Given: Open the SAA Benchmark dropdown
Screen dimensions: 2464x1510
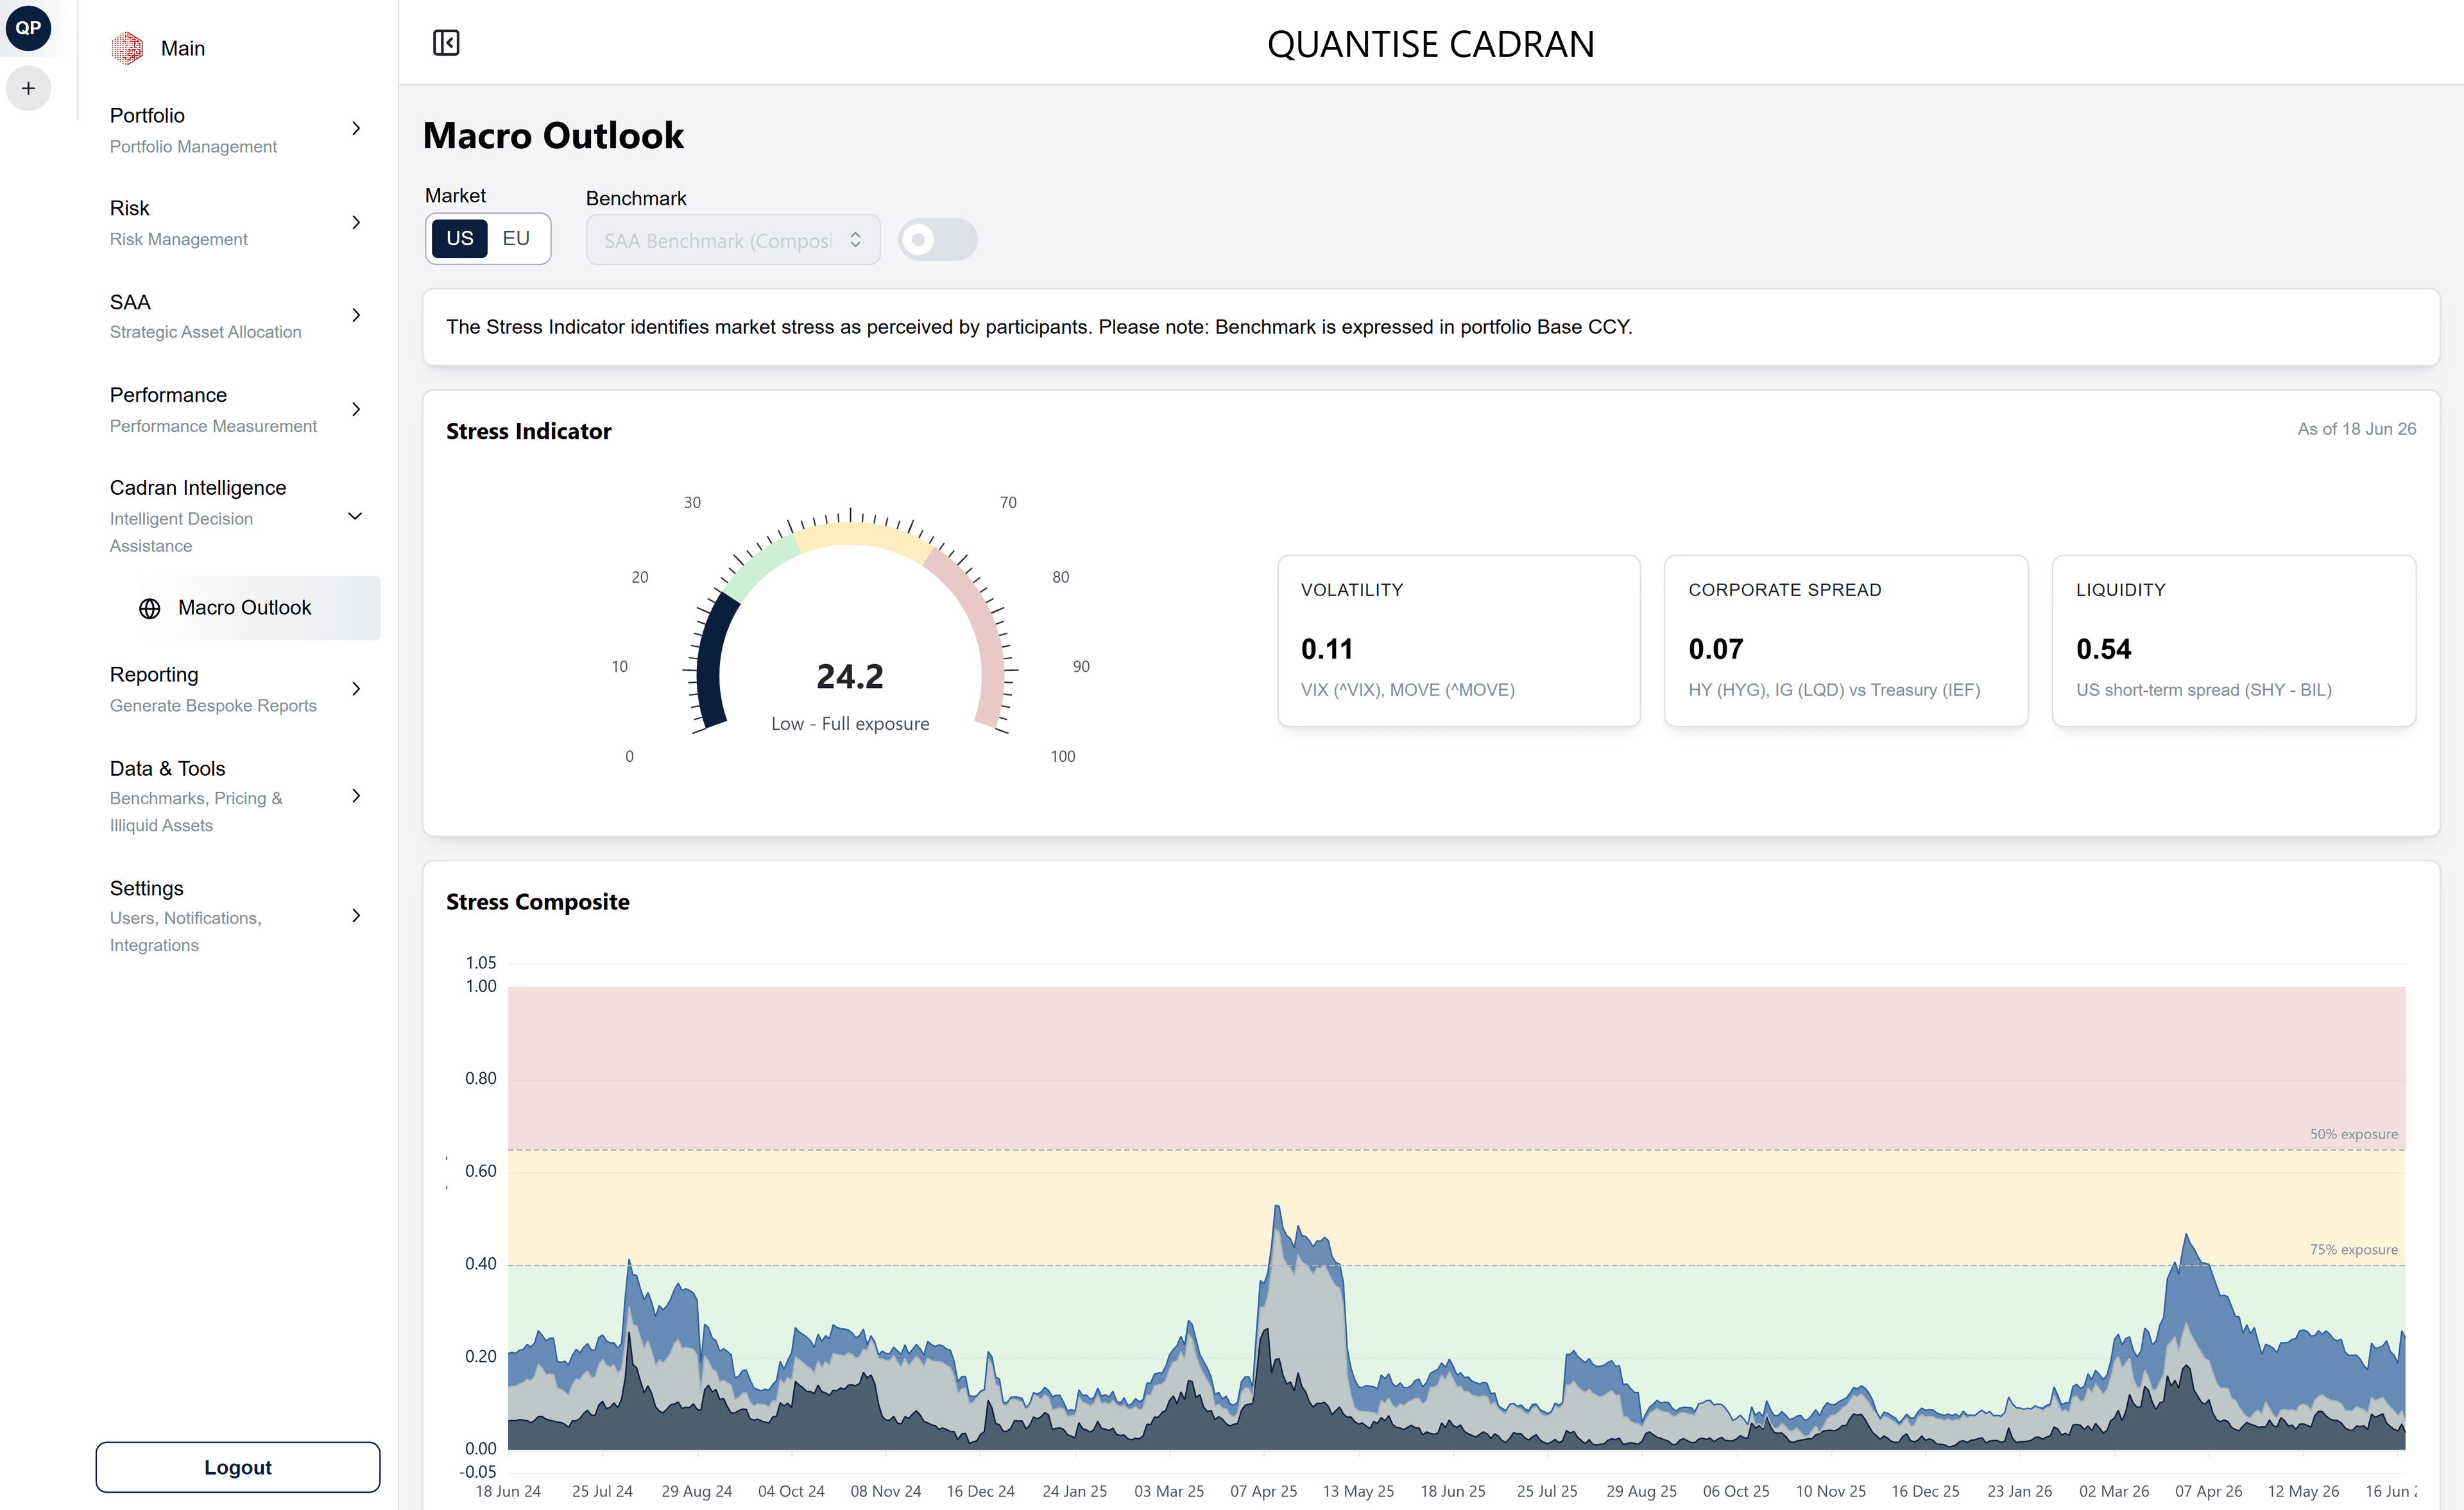Looking at the screenshot, I should (733, 240).
